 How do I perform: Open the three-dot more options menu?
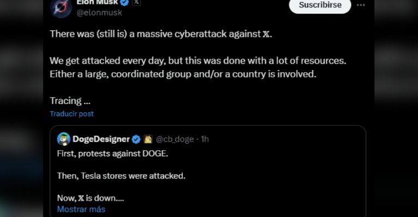coord(361,5)
